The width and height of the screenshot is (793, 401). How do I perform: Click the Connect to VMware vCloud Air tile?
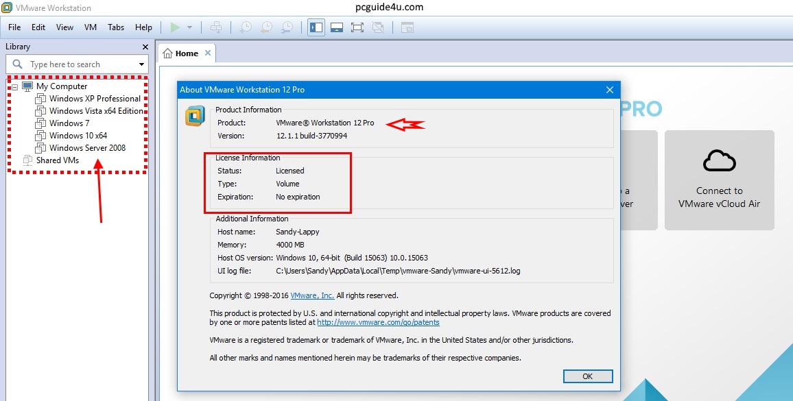719,180
